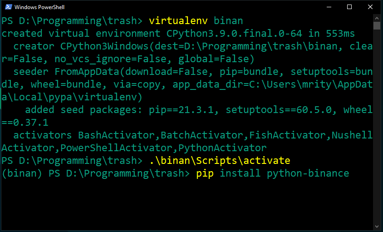Viewport: 383px width, 232px height.
Task: Close the Windows PowerShell window
Action: (x=370, y=7)
